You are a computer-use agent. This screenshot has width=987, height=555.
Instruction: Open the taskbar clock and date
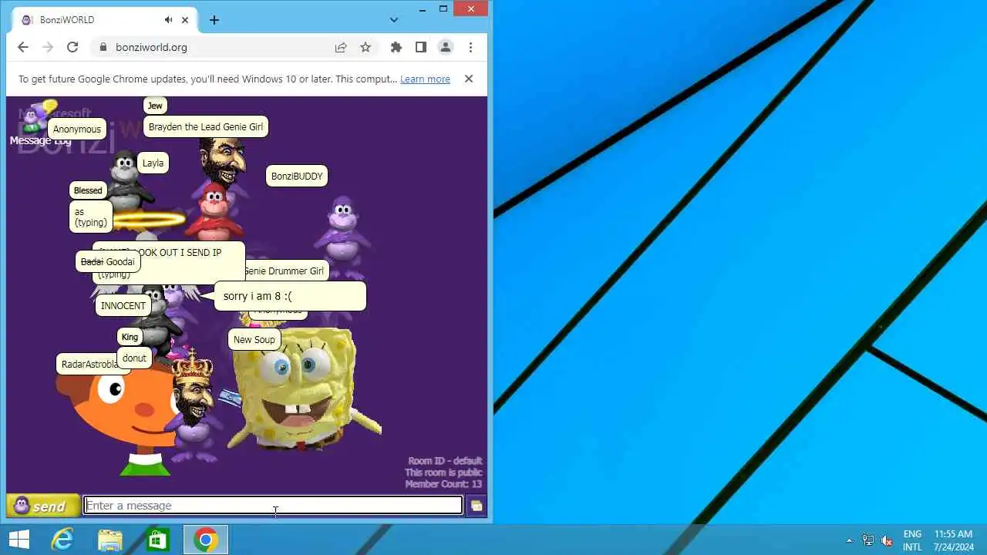pos(953,540)
